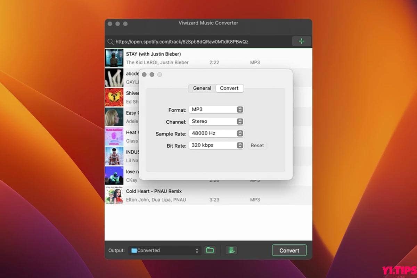Click the Shivers album cover thumbnail
The height and width of the screenshot is (278, 417).
coord(114,97)
